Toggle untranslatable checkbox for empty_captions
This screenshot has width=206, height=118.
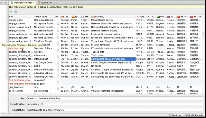pyautogui.click(x=58, y=23)
